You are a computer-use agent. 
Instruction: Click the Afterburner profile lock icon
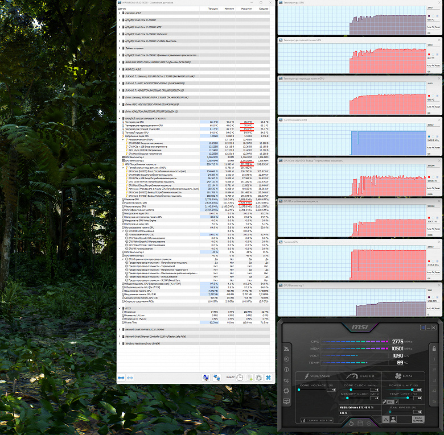(x=434, y=349)
